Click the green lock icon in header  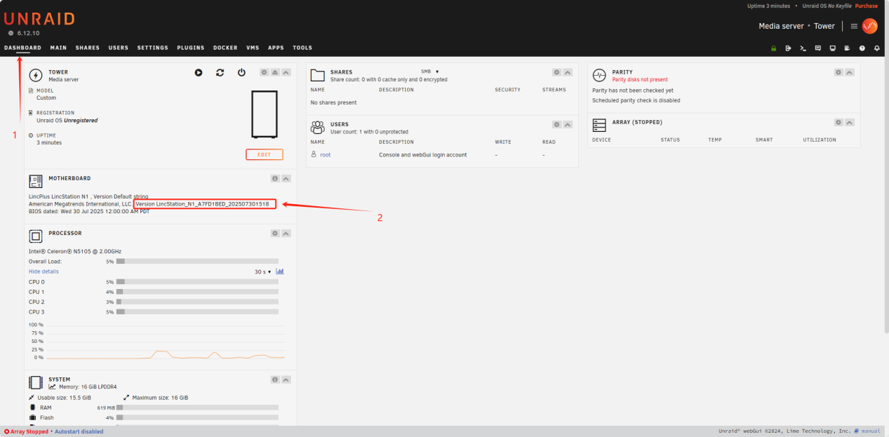point(773,48)
